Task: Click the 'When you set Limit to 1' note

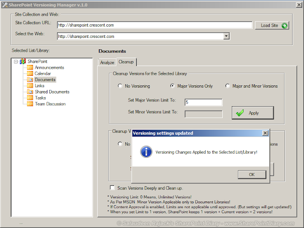Action: [x=191, y=212]
